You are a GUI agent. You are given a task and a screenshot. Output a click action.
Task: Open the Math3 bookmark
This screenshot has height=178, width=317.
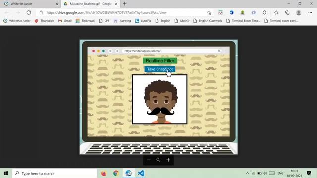[182, 21]
